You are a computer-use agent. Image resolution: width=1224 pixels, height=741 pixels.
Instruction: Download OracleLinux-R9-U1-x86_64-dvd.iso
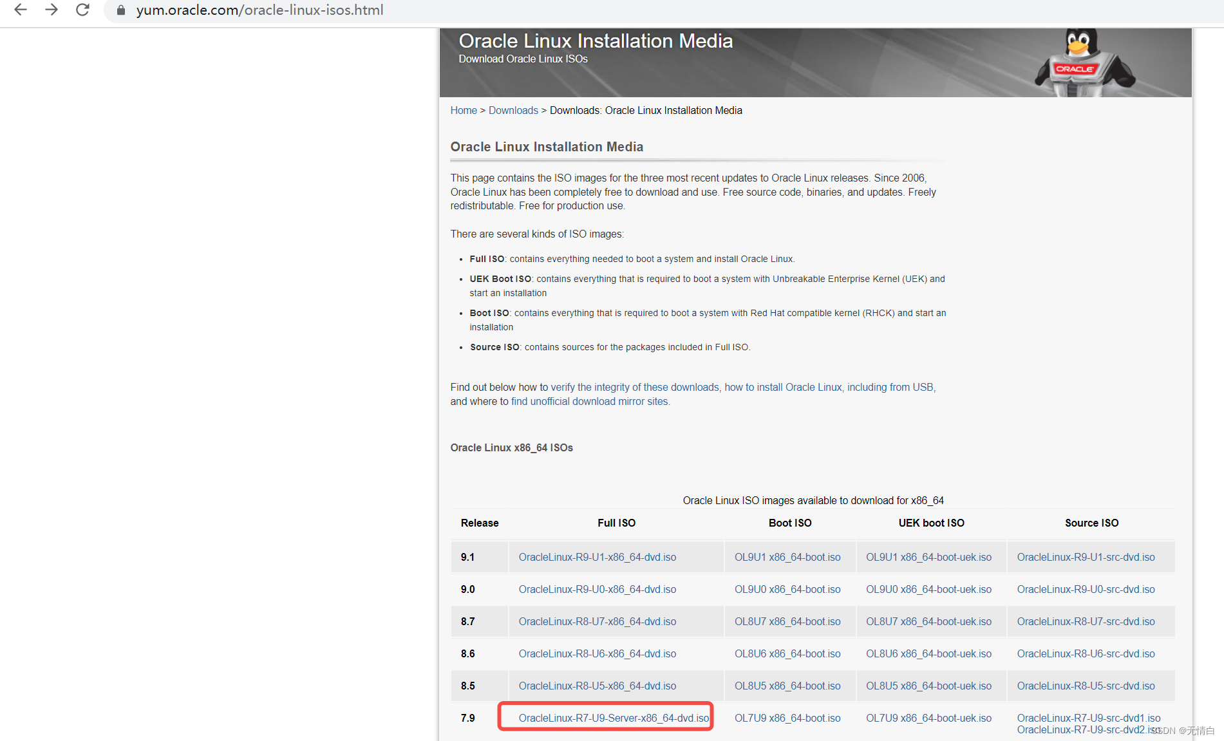pyautogui.click(x=598, y=557)
